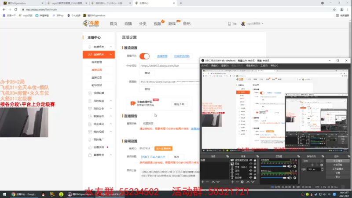
Task: Mute the 麦克风/Aux speaker icon
Action: click(290, 178)
